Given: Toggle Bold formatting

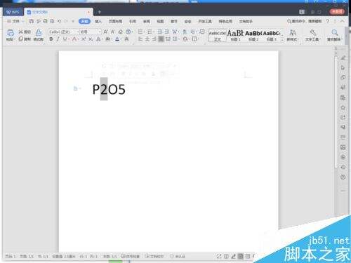Looking at the screenshot, I should (x=51, y=39).
